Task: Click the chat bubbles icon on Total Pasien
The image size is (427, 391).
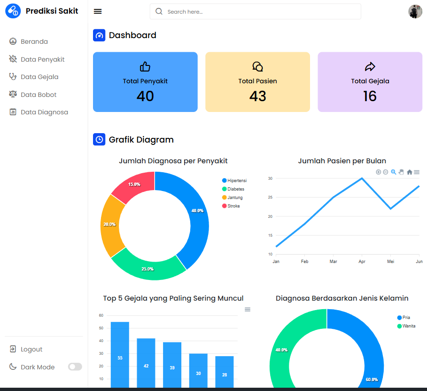Action: (x=257, y=66)
